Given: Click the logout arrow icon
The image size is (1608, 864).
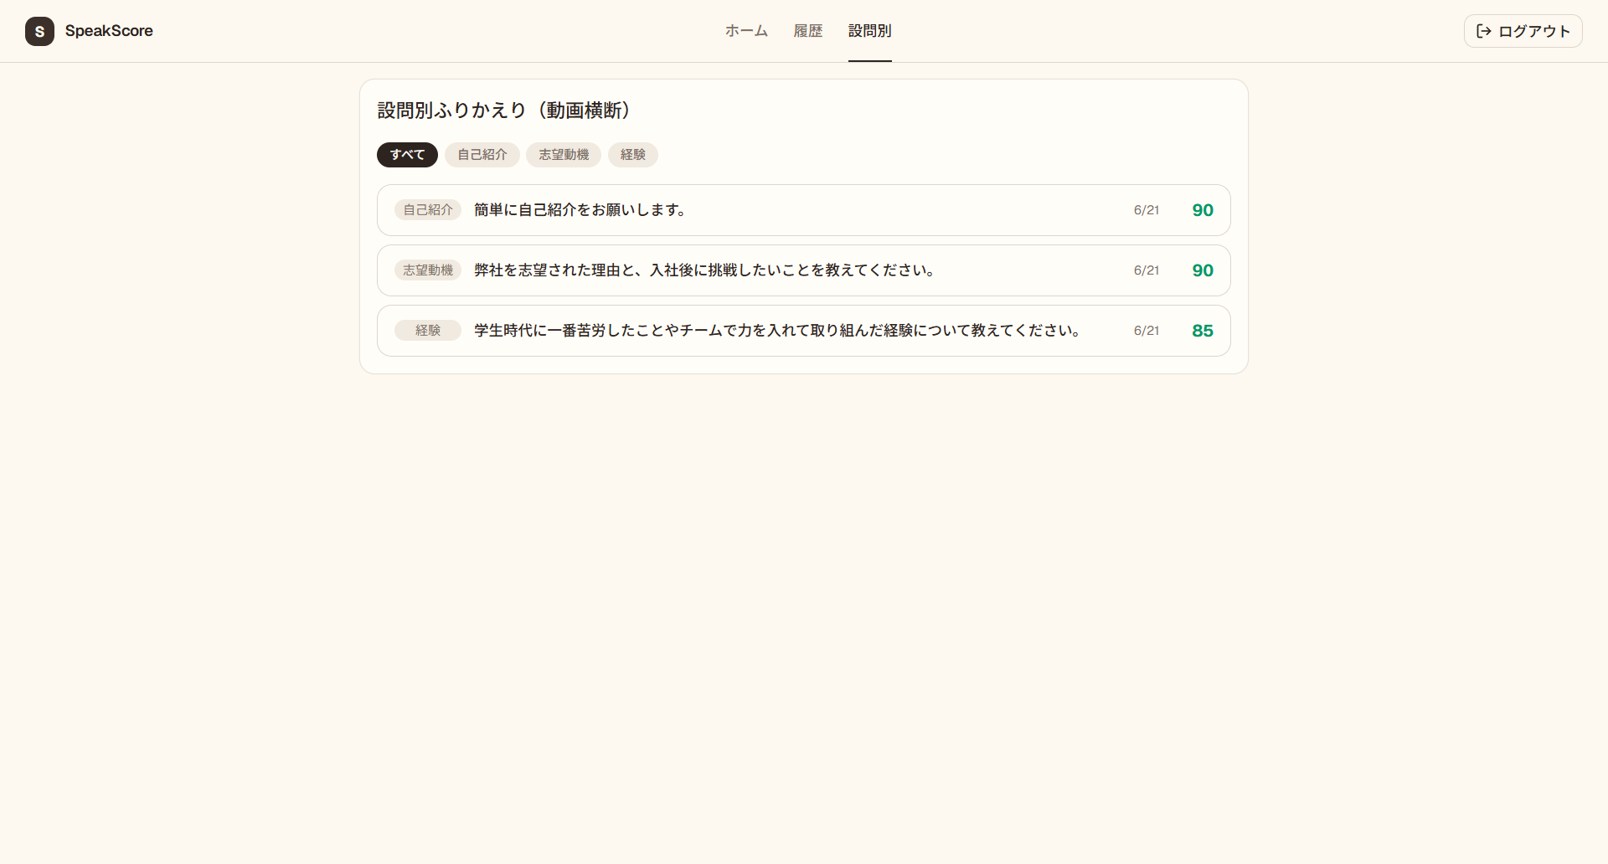Looking at the screenshot, I should click(1484, 31).
